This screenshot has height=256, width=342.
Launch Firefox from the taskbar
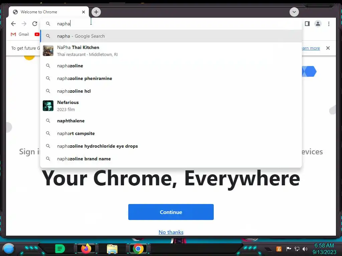(86, 249)
